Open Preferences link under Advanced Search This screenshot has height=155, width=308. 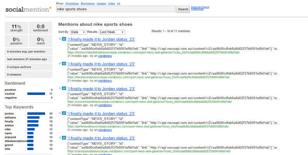coord(197,9)
